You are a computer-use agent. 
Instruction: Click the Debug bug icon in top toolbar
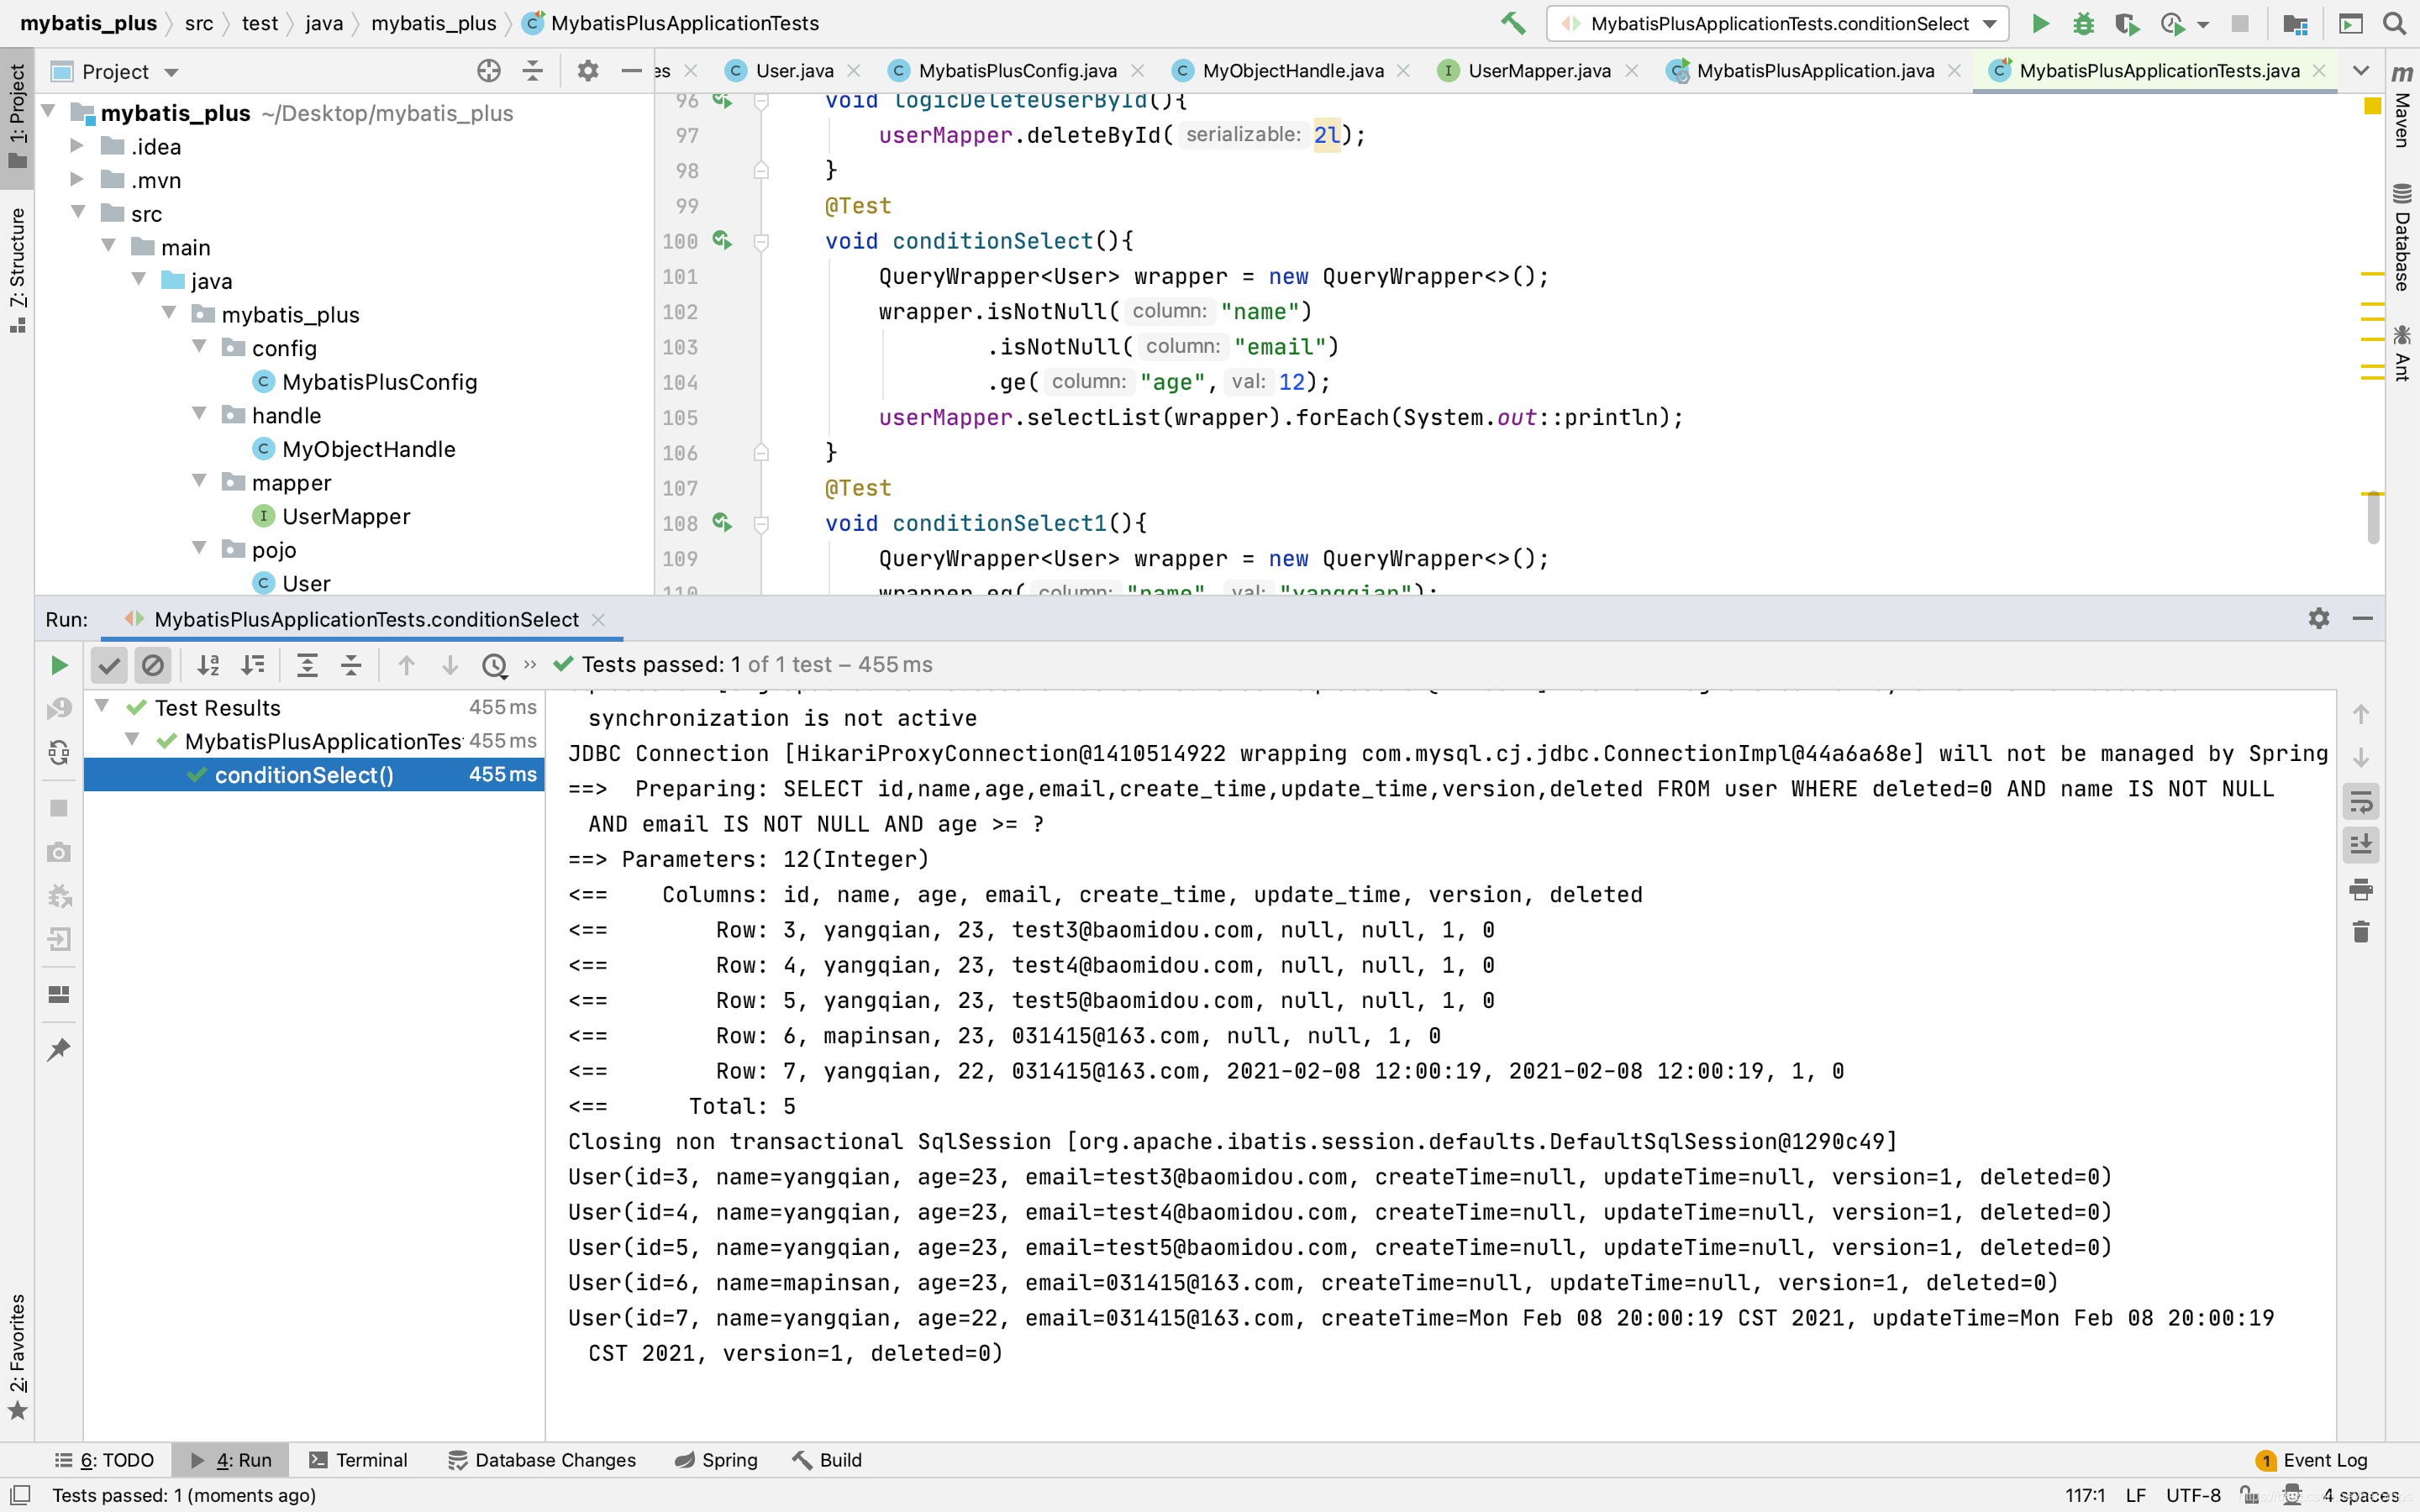(2083, 23)
